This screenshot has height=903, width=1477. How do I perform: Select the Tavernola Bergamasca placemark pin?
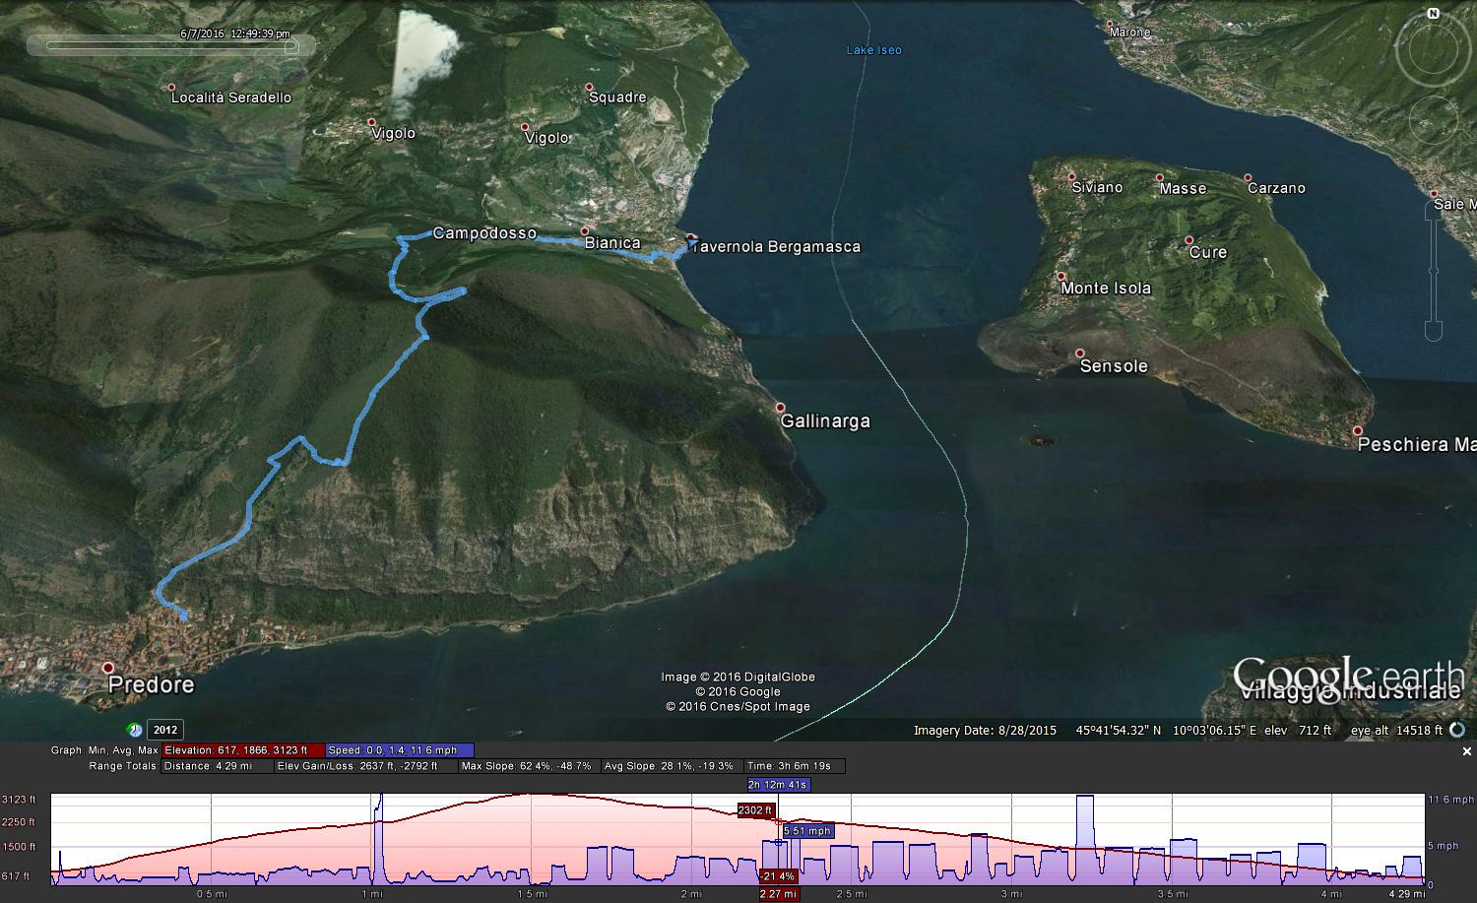(x=691, y=238)
